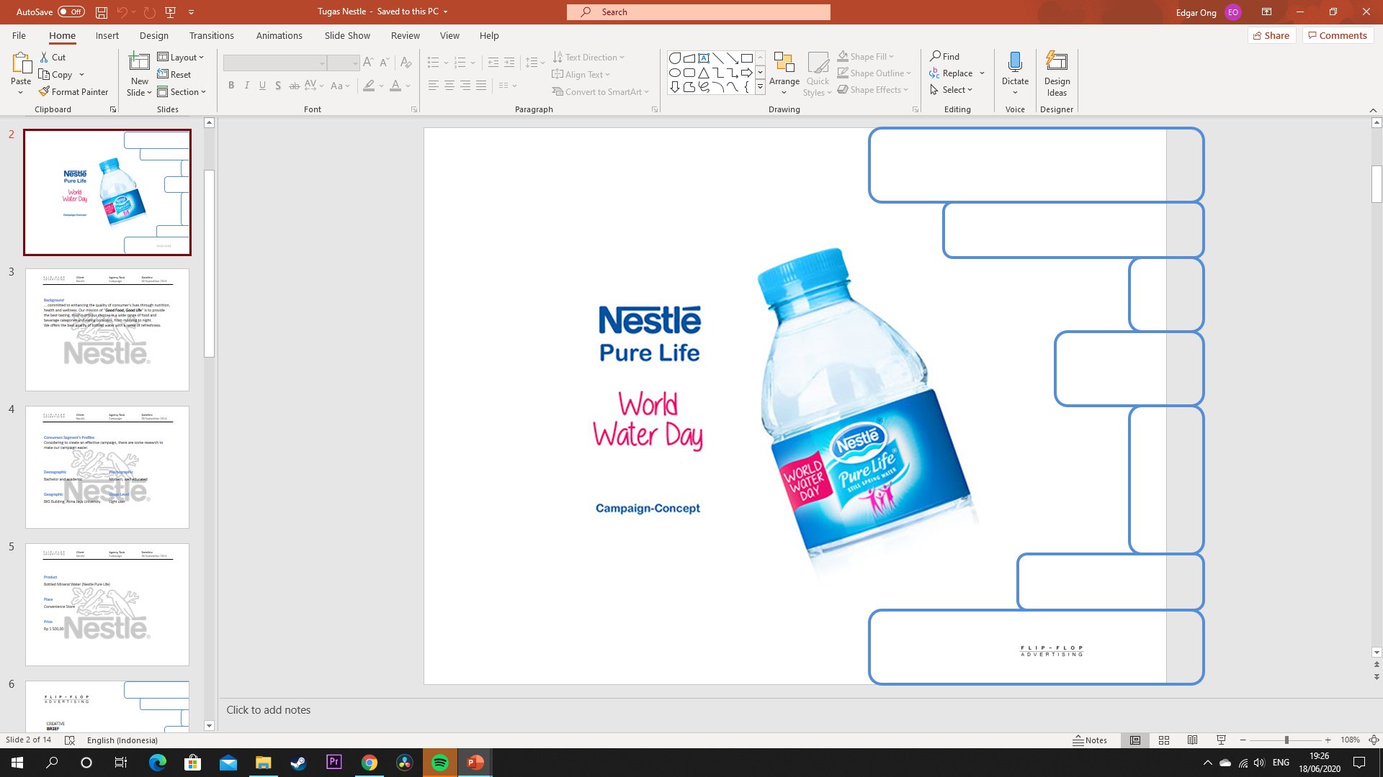Toggle Text Shadow formatting
This screenshot has height=777, width=1383.
(278, 86)
